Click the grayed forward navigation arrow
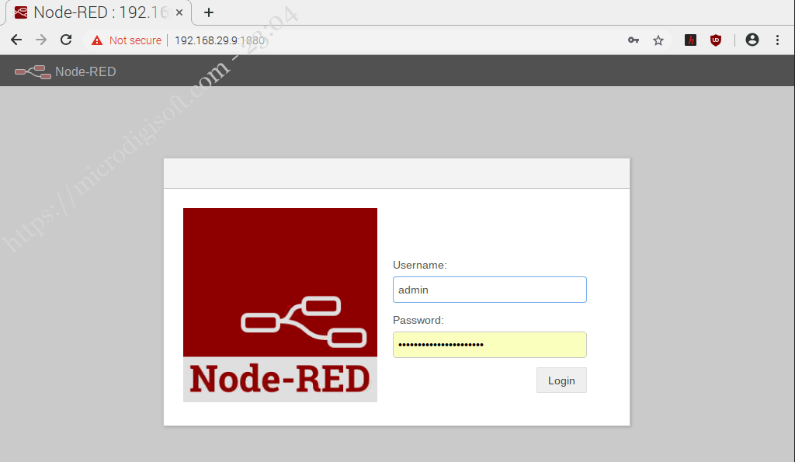The height and width of the screenshot is (462, 795). (40, 40)
